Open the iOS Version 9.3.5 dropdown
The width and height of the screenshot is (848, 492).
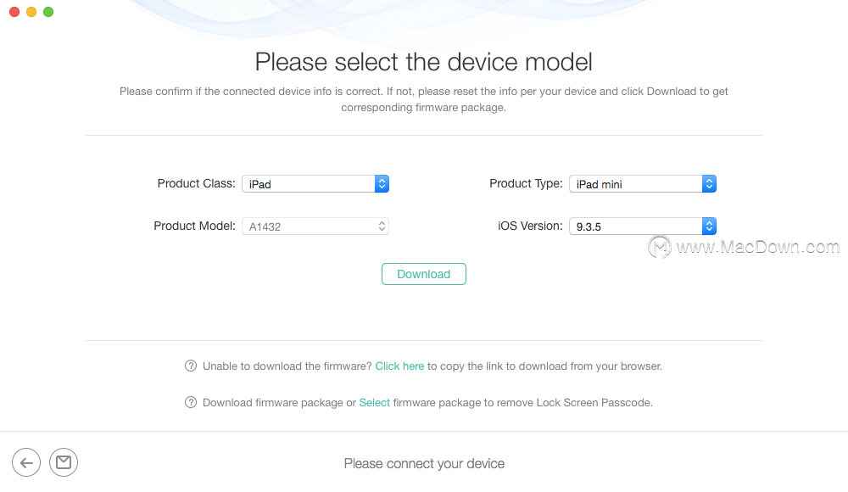pyautogui.click(x=643, y=226)
